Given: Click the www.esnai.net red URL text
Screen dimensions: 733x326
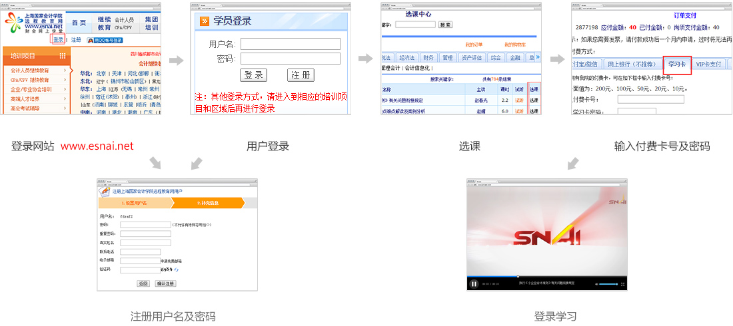Looking at the screenshot, I should tap(97, 146).
